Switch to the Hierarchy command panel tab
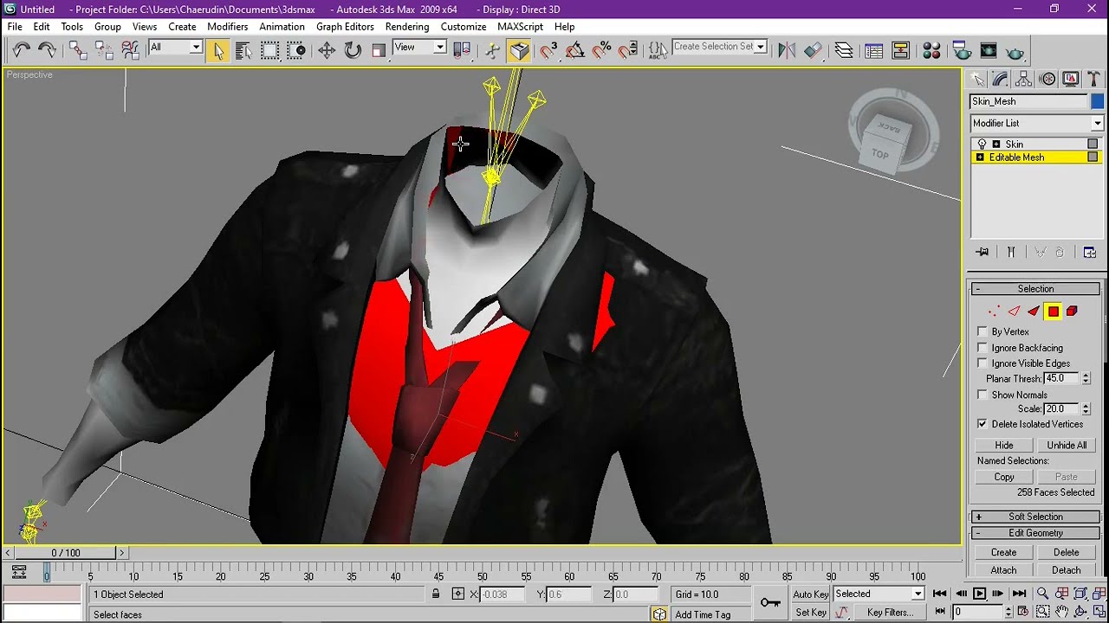The height and width of the screenshot is (623, 1109). pos(1024,79)
